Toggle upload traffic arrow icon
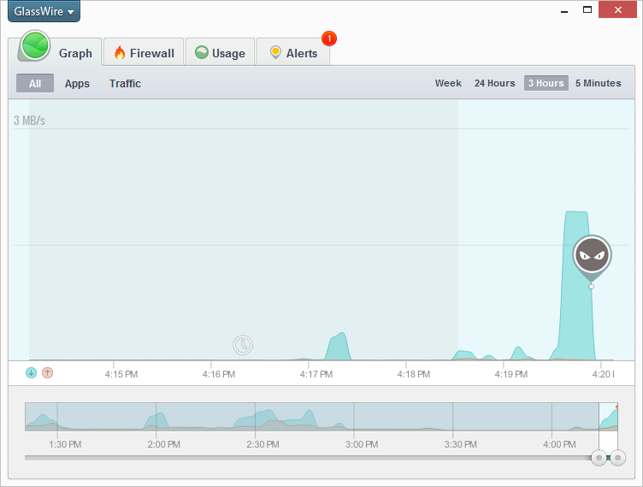The image size is (643, 487). 48,373
